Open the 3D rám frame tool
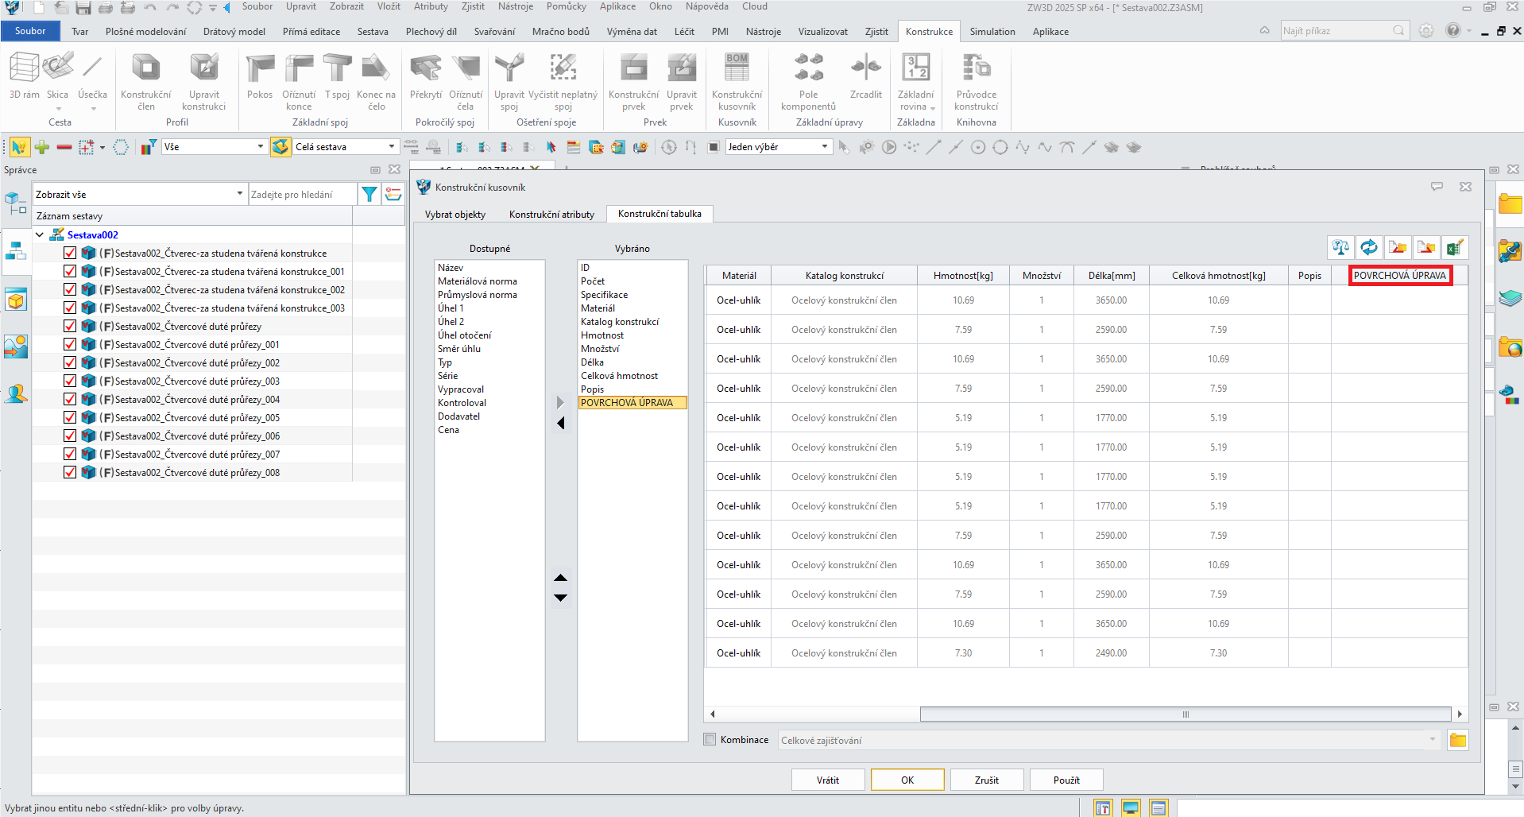 pos(24,77)
